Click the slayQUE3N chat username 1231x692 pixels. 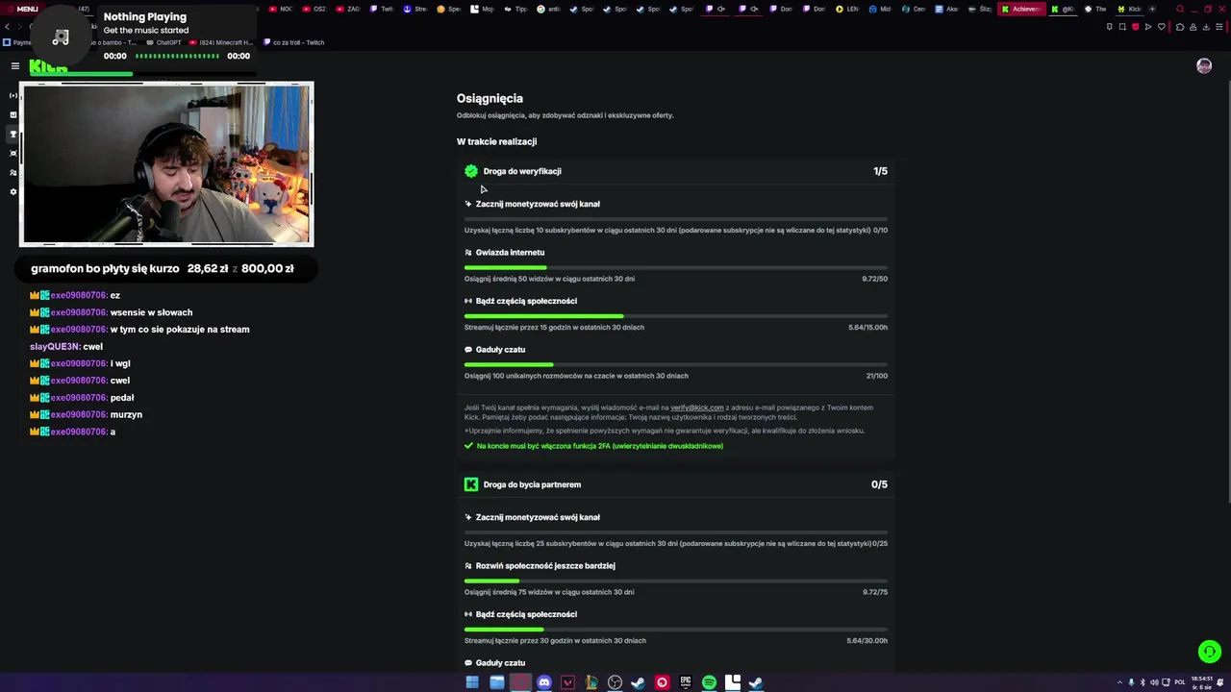pos(55,346)
